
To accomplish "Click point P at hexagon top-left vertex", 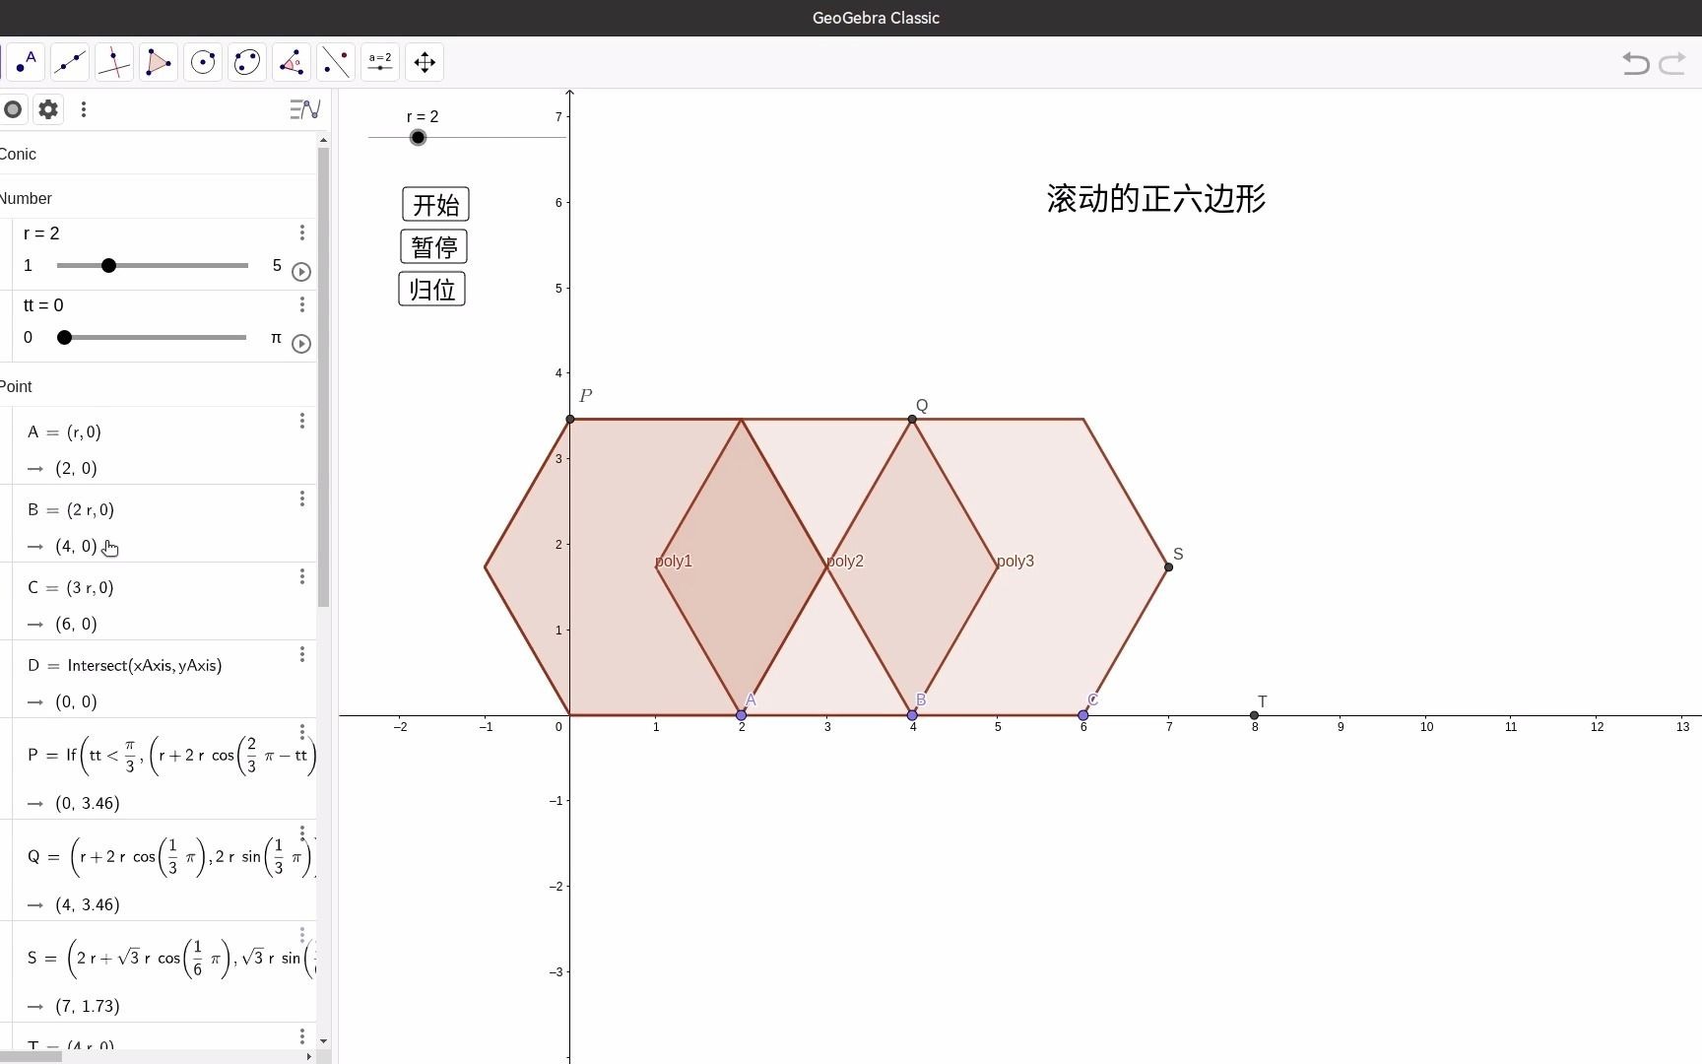I will pyautogui.click(x=570, y=419).
